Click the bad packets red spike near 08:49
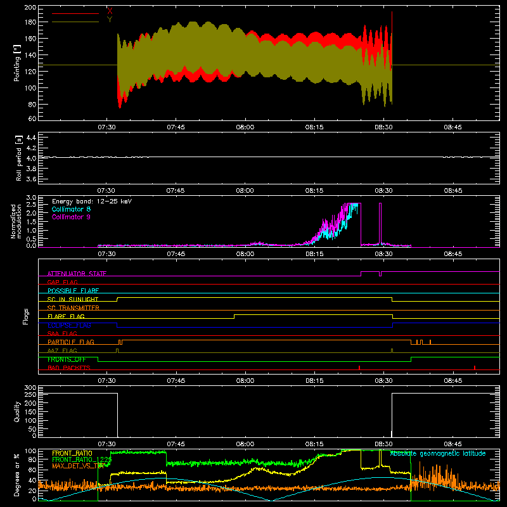507x507 pixels. (474, 368)
